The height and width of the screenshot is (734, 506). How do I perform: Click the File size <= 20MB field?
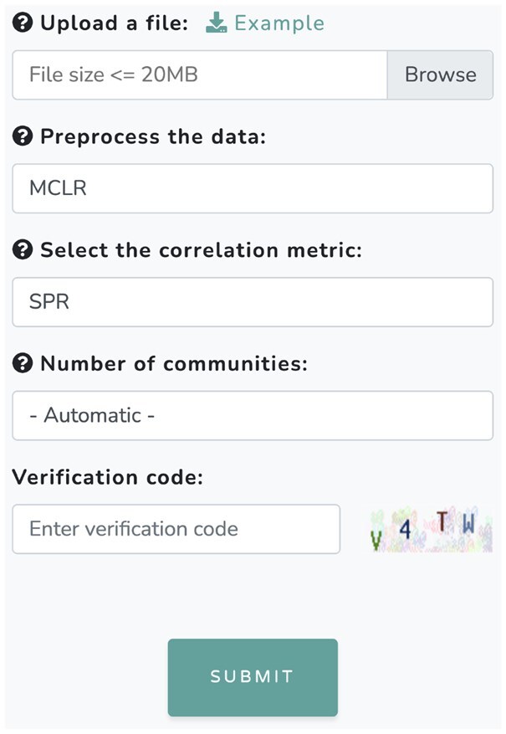(199, 75)
